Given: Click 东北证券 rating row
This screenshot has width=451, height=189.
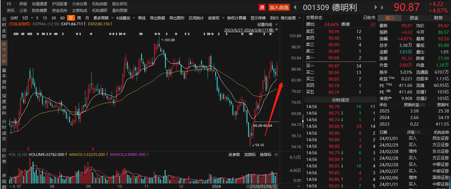Looking at the screenshot, I should click(x=414, y=151).
